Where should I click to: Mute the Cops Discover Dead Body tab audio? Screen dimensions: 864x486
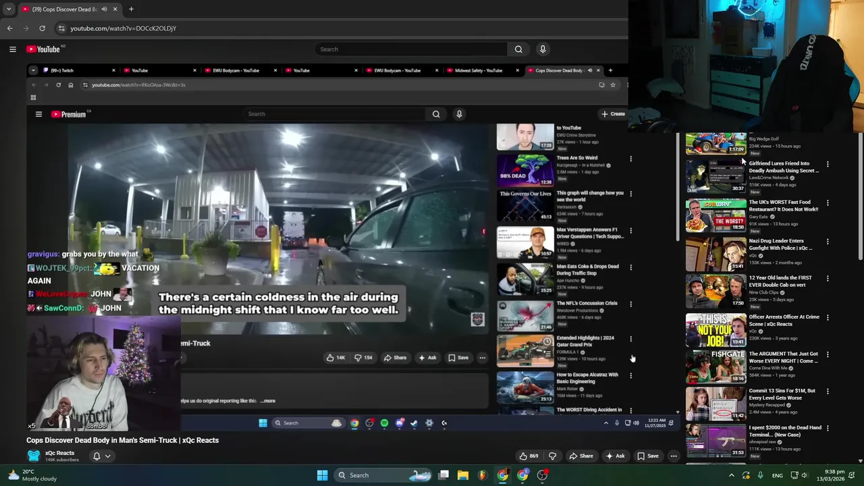(104, 9)
